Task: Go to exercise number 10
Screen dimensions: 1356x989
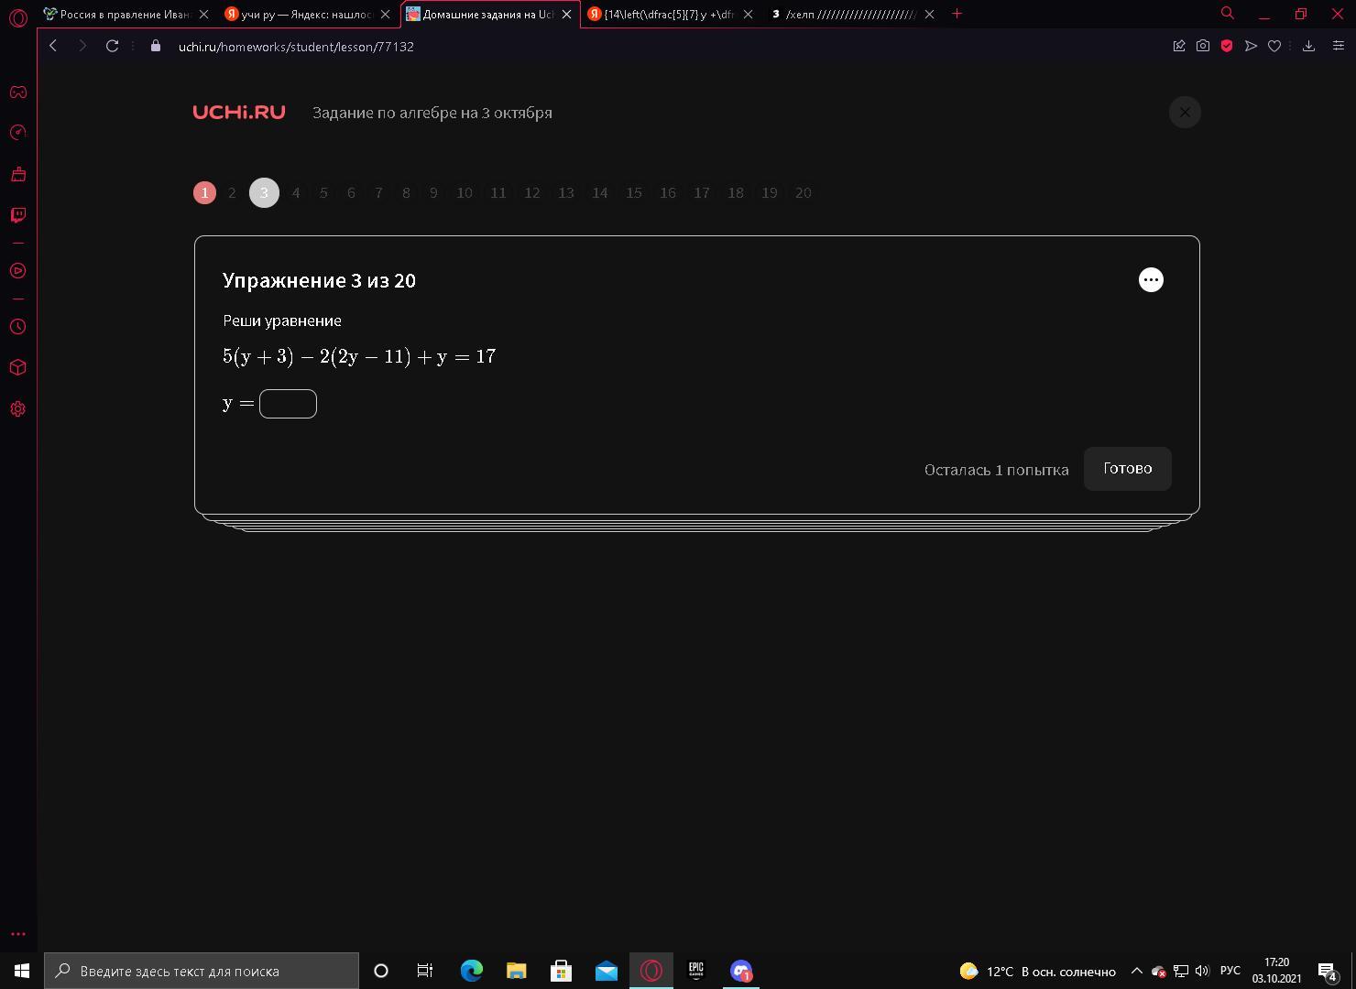Action: [465, 192]
